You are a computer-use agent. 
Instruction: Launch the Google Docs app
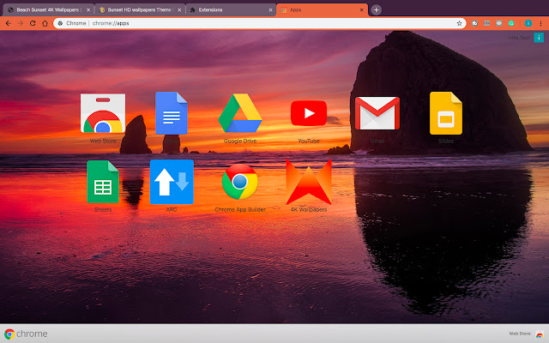point(171,113)
